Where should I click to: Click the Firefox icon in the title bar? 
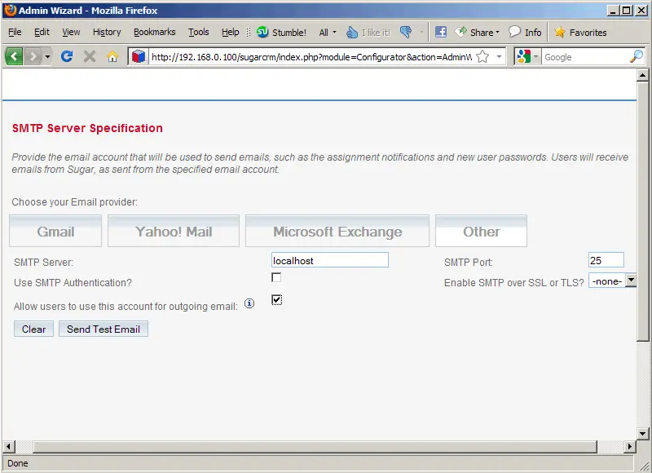[11, 10]
